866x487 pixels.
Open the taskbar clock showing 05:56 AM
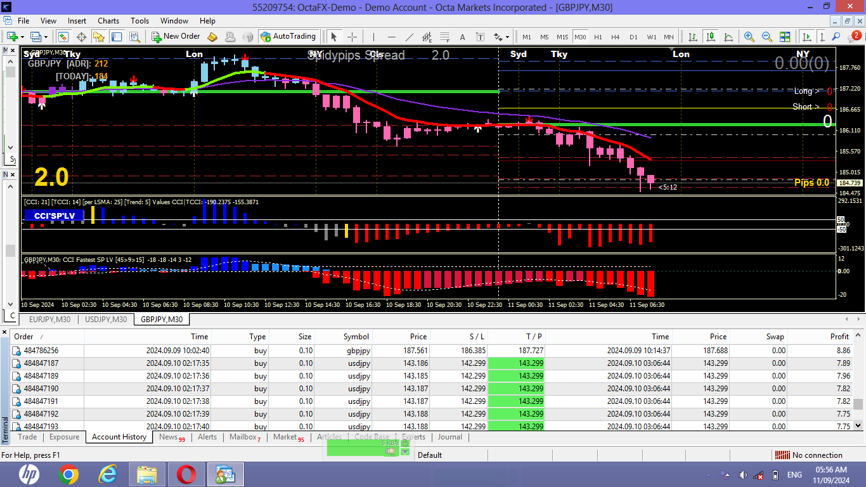coord(832,475)
